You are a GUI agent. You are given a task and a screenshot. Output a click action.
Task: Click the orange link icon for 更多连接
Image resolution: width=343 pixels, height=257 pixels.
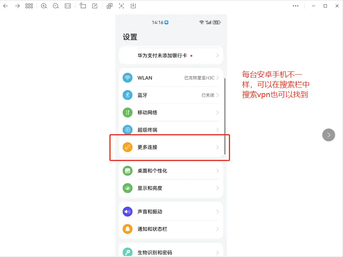click(128, 147)
